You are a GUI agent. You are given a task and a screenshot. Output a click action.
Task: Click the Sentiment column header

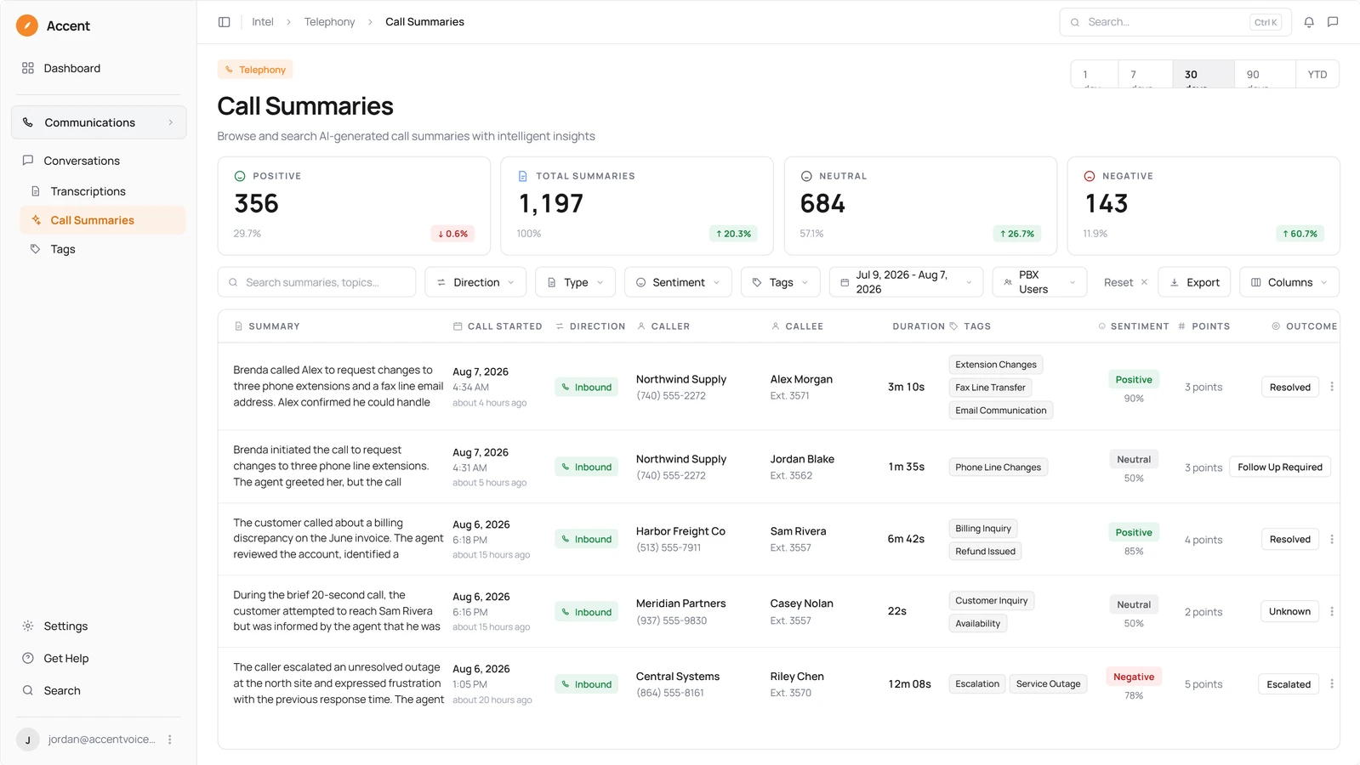(x=1133, y=326)
